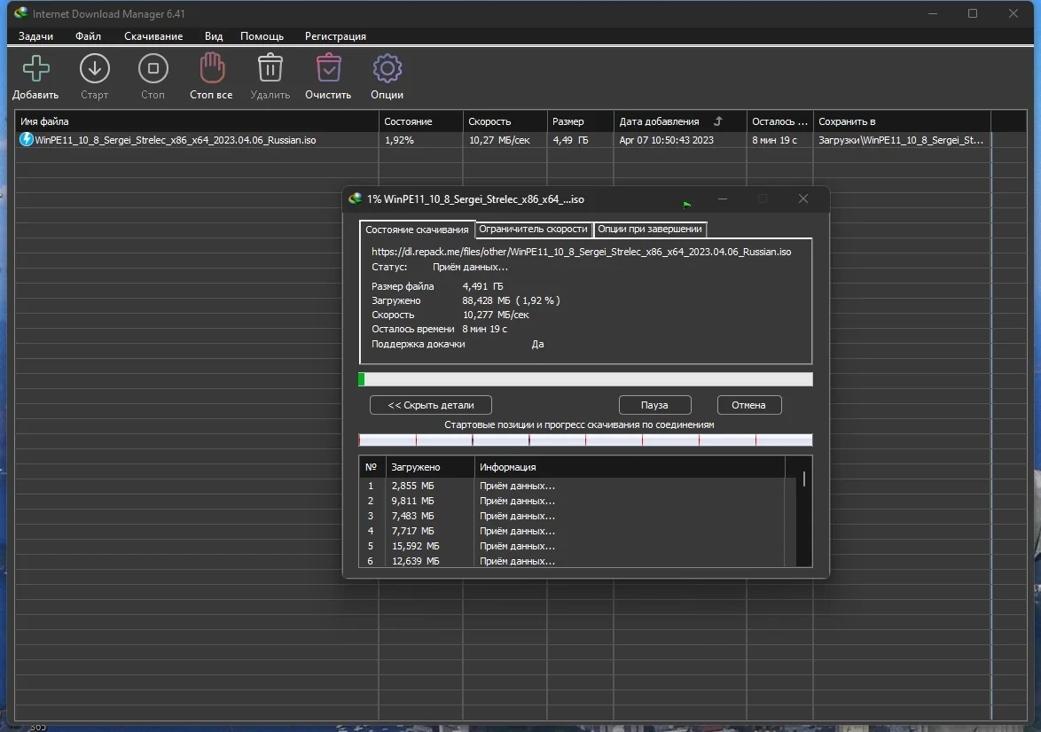The width and height of the screenshot is (1041, 732).
Task: Click the Старт start toolbar icon
Action: point(94,68)
